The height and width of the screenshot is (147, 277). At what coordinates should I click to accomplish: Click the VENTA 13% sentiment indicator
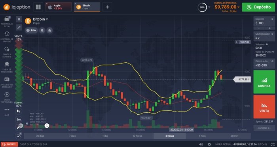coord(18,38)
